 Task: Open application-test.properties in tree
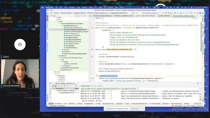click(70, 68)
